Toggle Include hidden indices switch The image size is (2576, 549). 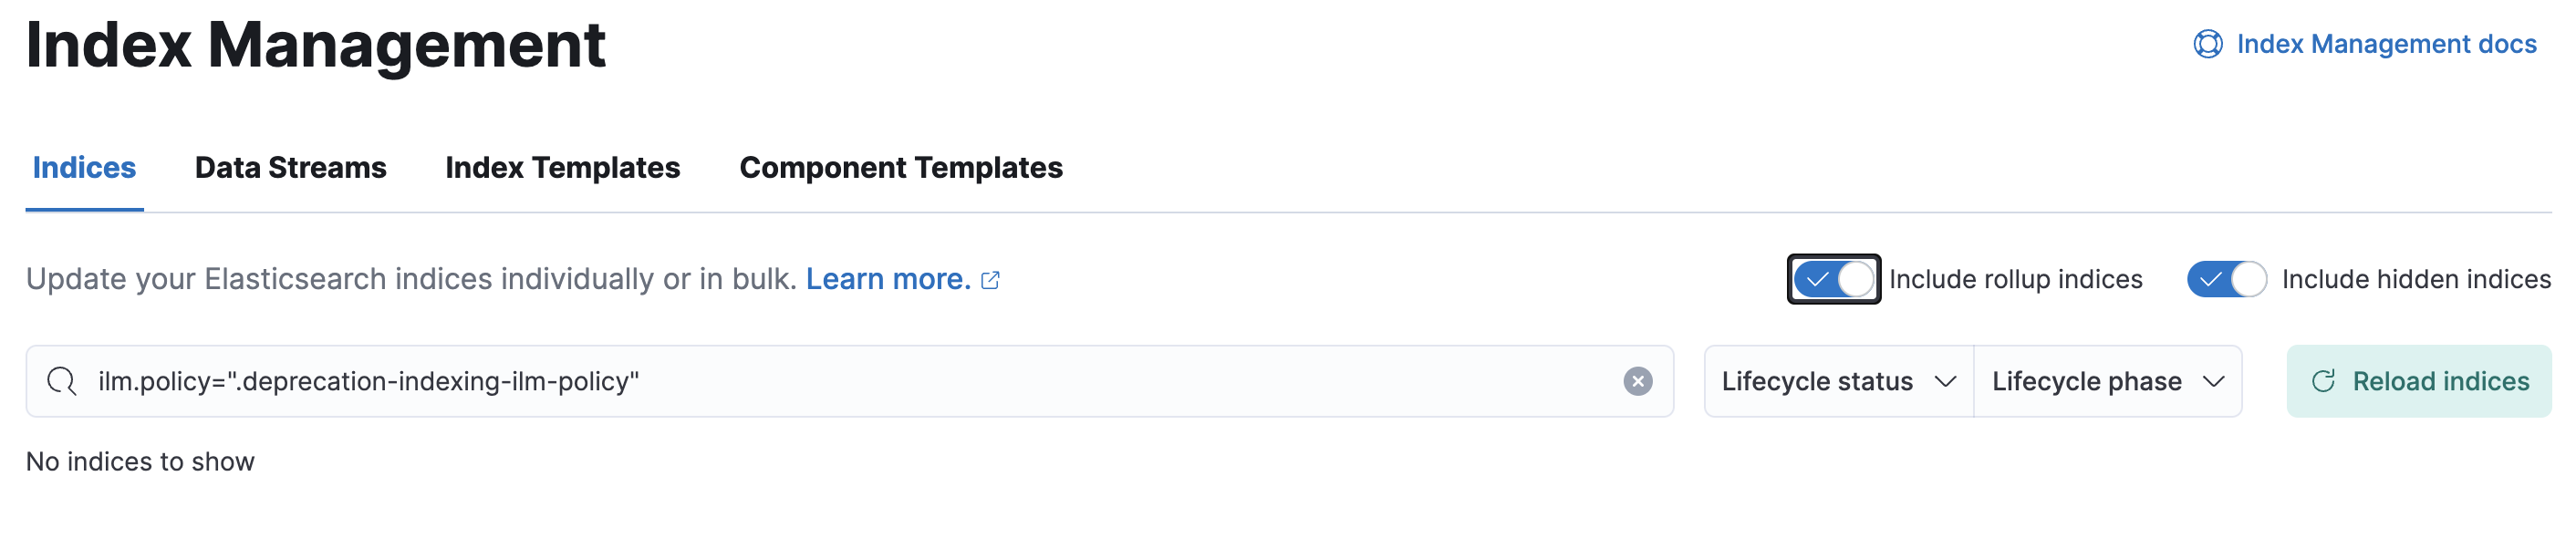(2226, 279)
